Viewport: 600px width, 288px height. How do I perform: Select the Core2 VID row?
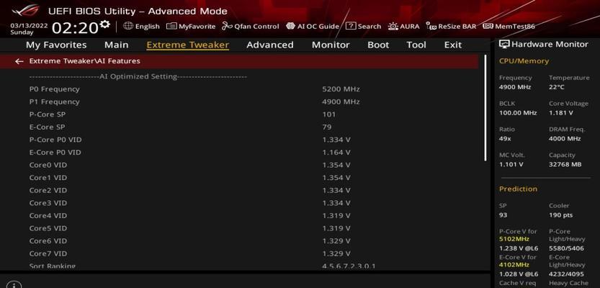tap(239, 190)
